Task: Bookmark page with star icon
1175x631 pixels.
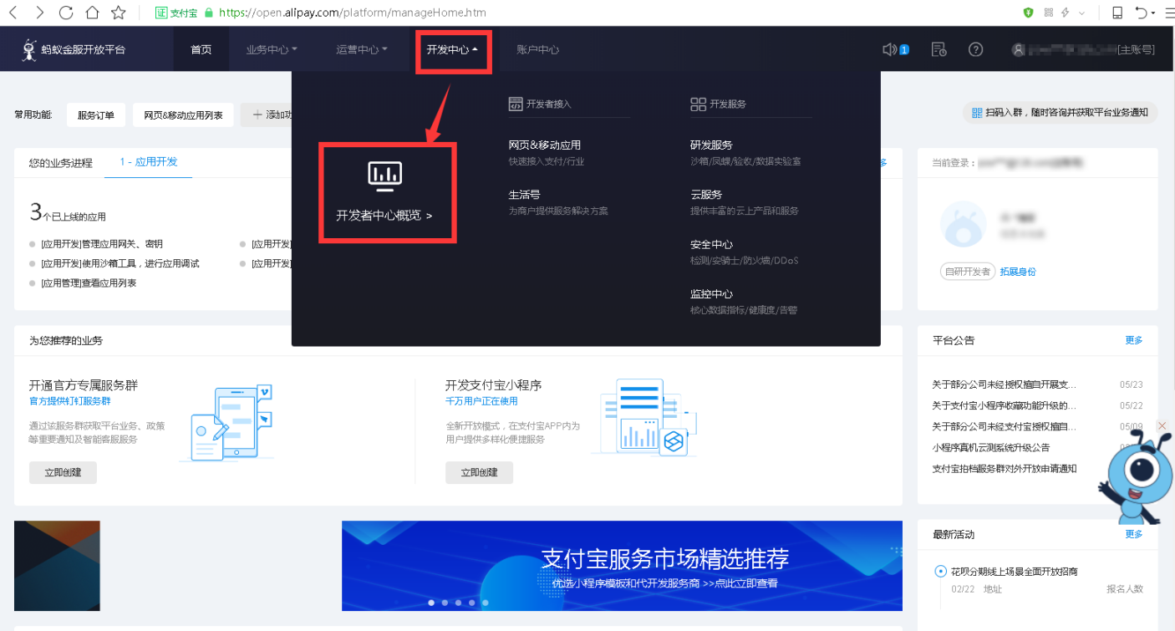Action: point(118,13)
